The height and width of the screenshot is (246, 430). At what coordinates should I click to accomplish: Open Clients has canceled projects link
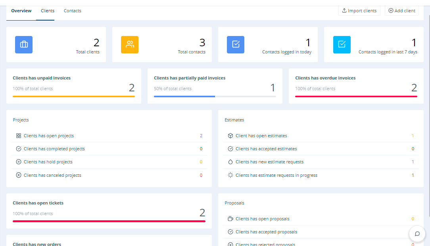click(52, 175)
